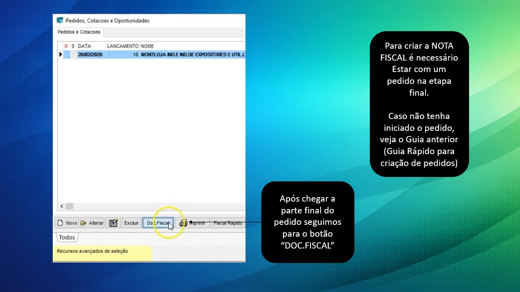Select the Todos tab at bottom

click(x=67, y=238)
